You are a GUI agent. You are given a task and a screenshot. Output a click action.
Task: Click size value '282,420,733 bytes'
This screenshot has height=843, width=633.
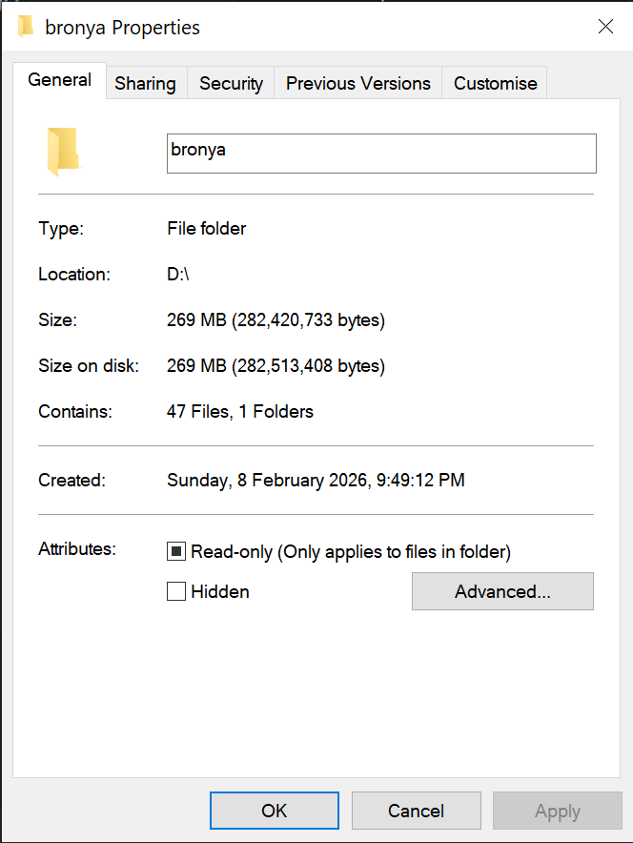(311, 319)
